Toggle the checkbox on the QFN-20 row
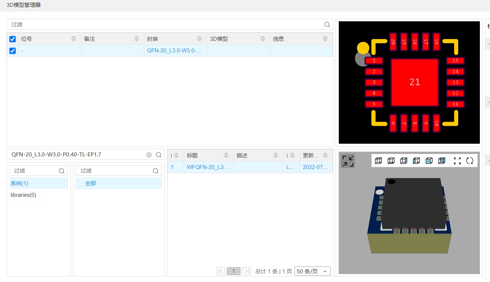Viewport: 490px width, 282px height. tap(12, 51)
